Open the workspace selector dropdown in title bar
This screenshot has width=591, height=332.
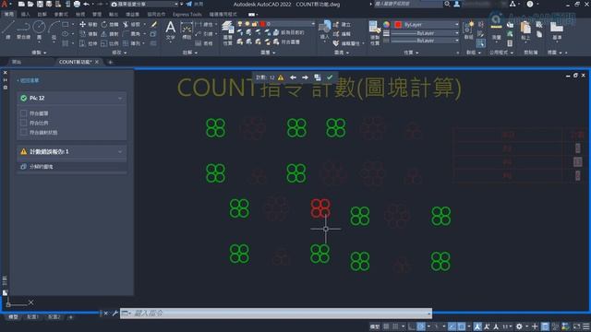point(145,4)
